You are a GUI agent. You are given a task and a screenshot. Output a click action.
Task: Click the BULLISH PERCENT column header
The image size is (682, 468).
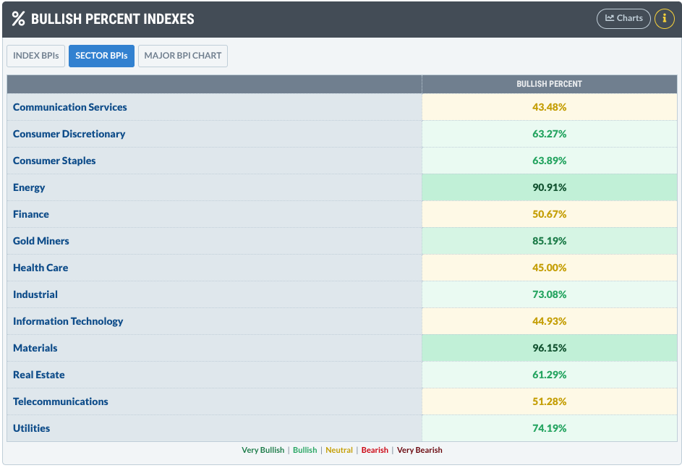tap(549, 84)
